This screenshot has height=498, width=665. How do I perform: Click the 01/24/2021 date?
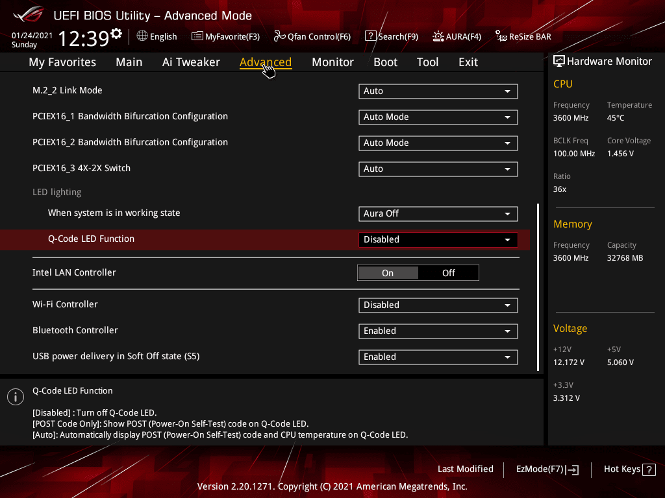32,36
